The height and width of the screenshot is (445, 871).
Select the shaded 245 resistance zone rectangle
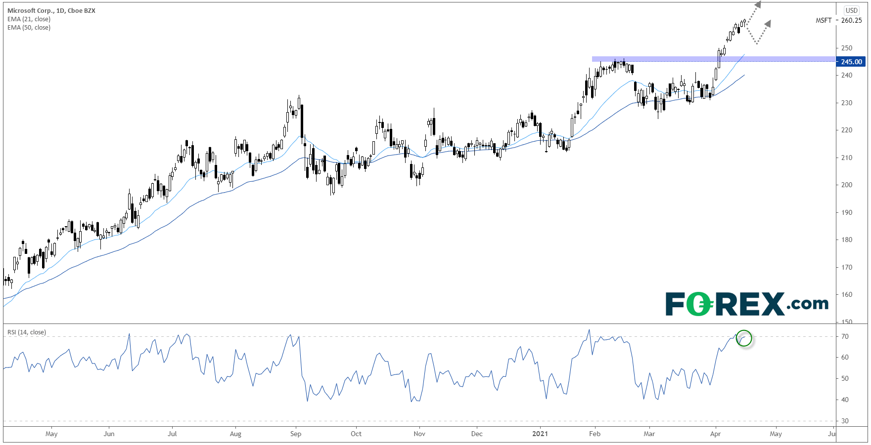pos(714,59)
